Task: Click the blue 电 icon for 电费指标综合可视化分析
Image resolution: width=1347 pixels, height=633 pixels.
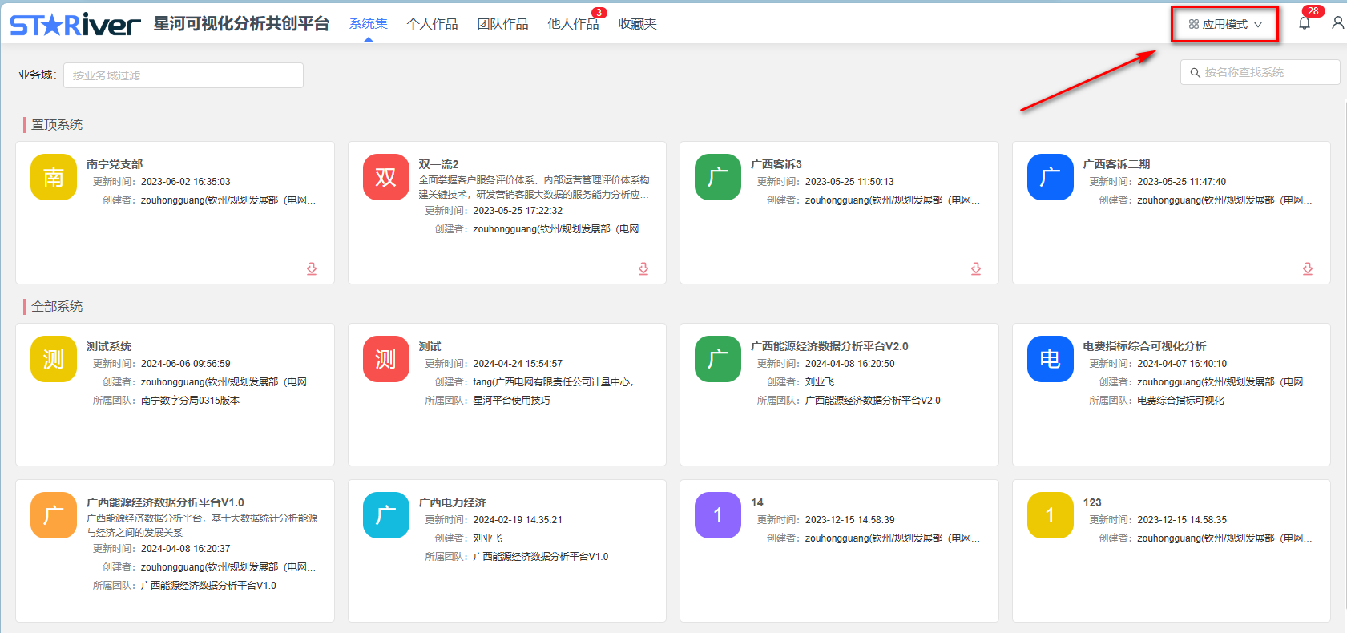Action: (1050, 359)
